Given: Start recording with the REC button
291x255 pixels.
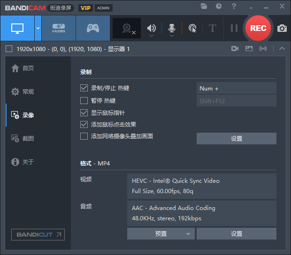Looking at the screenshot, I should click(258, 28).
